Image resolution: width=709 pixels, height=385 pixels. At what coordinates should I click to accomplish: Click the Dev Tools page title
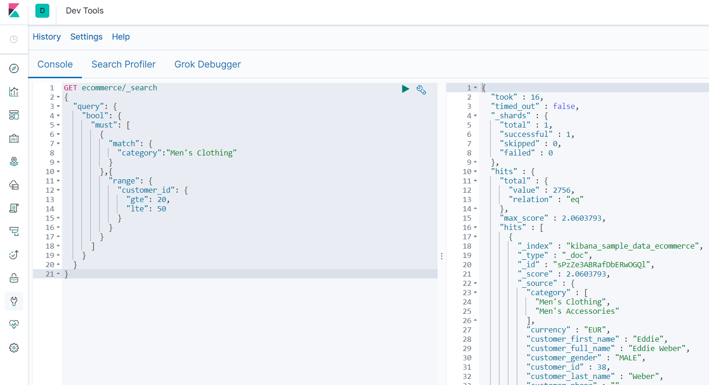coord(85,11)
